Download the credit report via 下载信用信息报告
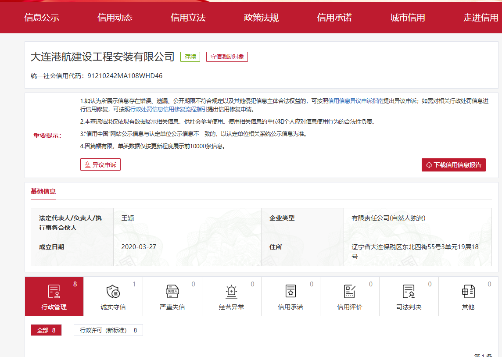The height and width of the screenshot is (357, 502). click(x=453, y=165)
